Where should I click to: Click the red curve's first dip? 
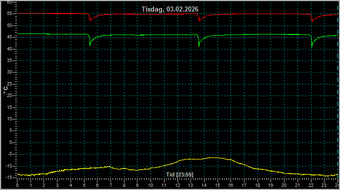point(90,20)
